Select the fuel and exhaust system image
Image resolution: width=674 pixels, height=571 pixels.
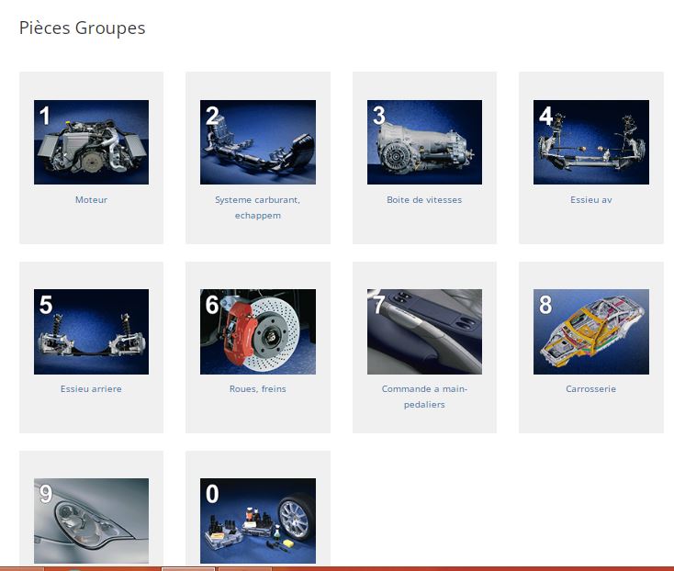pos(258,142)
